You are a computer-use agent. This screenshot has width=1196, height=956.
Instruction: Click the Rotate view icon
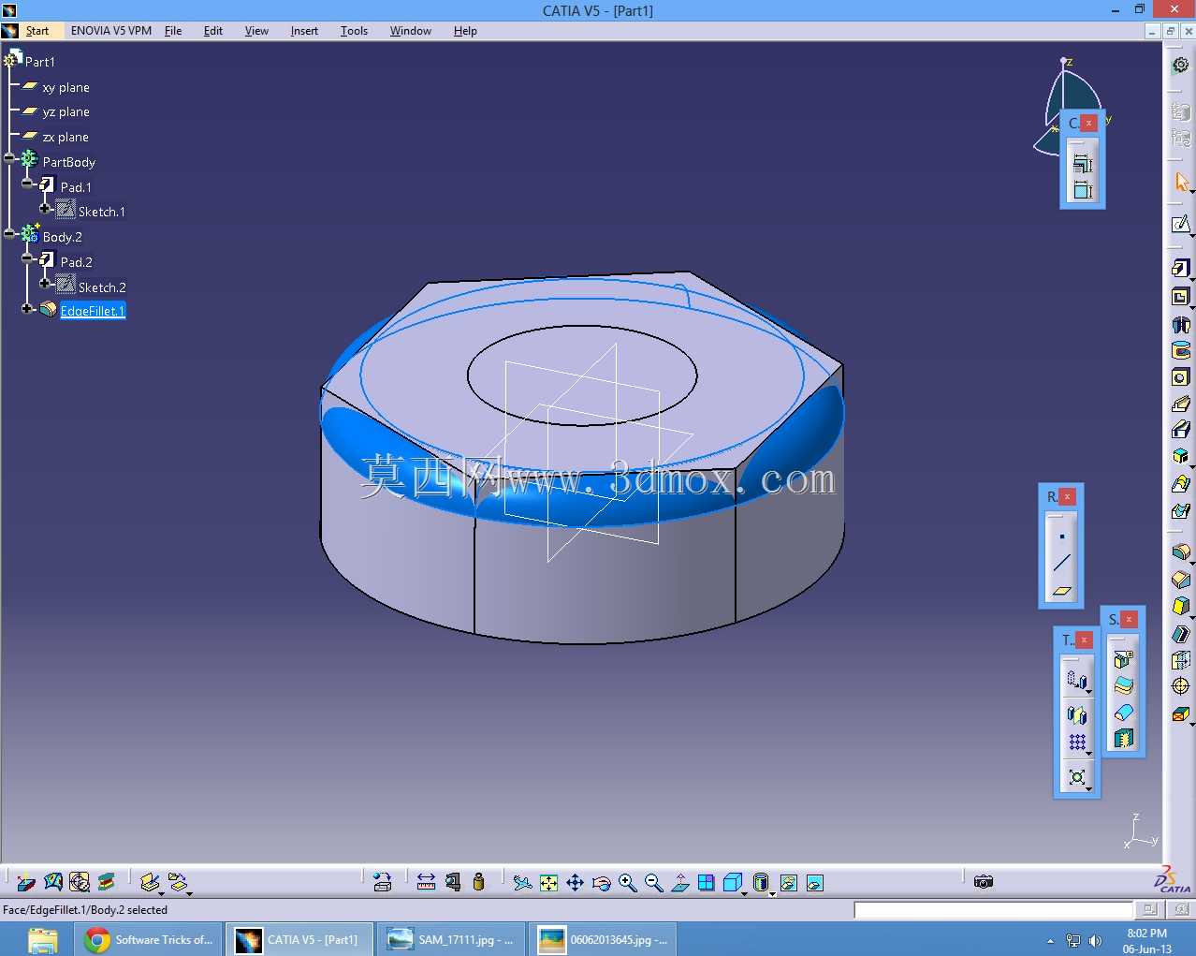pos(602,883)
